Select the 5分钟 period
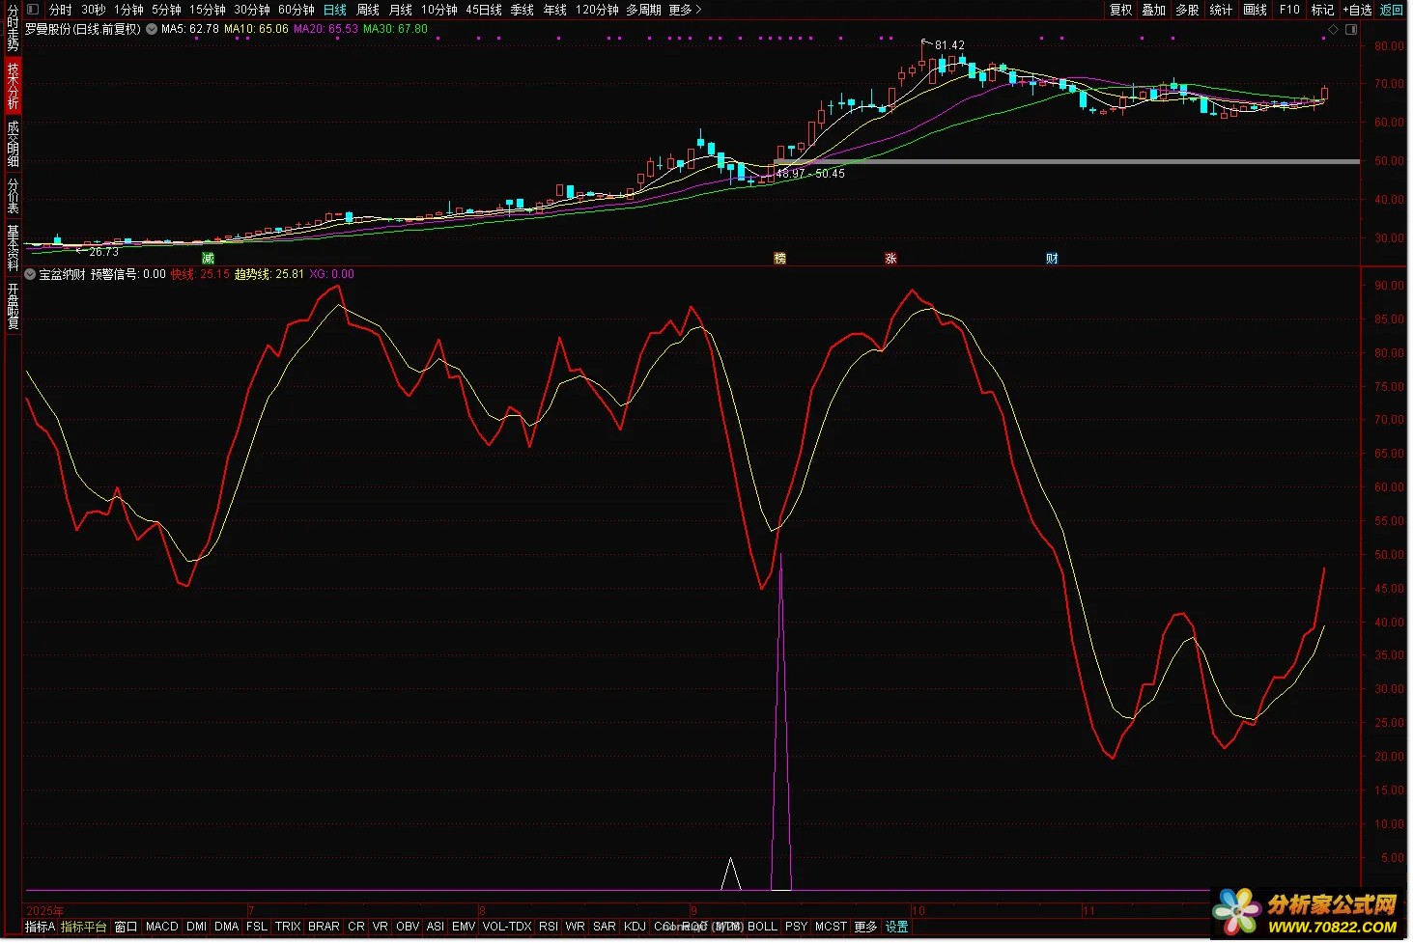The image size is (1413, 943). (x=166, y=10)
